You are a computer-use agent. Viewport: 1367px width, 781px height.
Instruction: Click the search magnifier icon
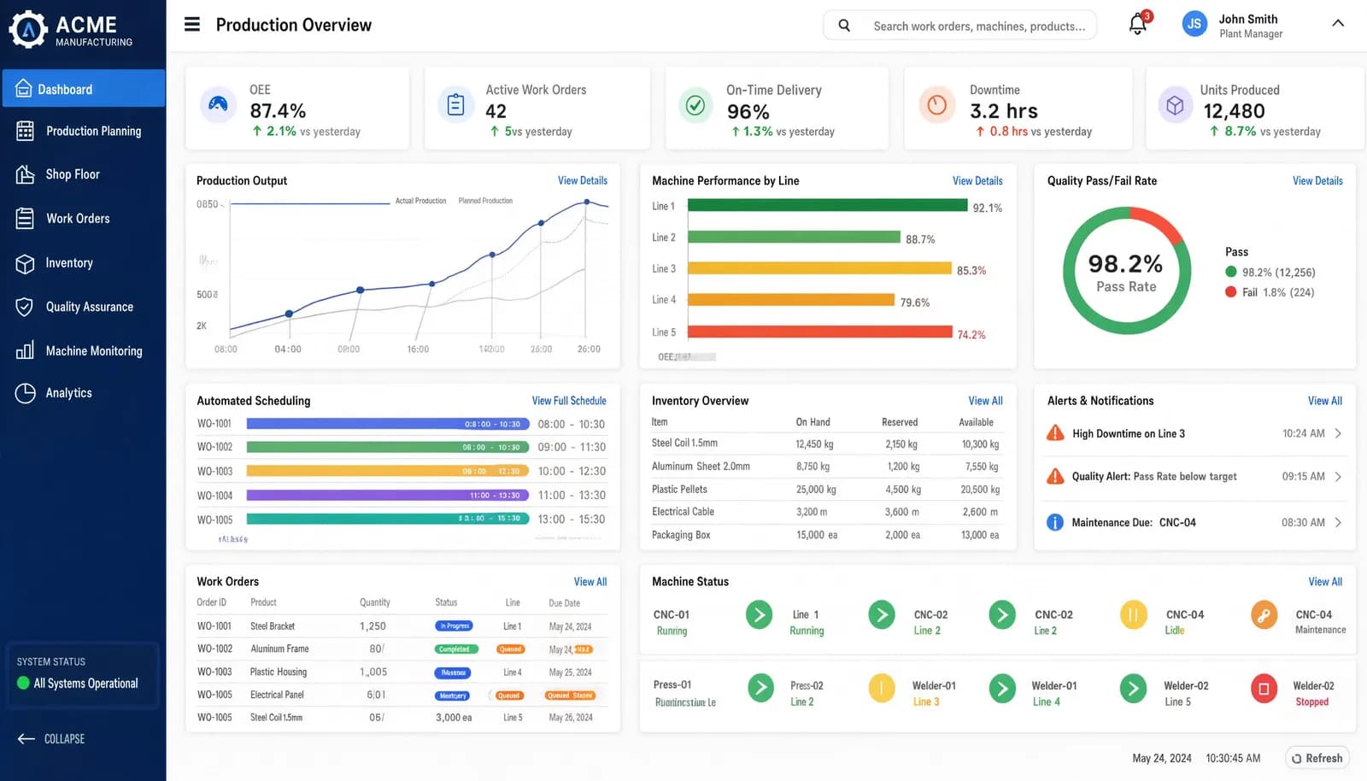click(844, 26)
